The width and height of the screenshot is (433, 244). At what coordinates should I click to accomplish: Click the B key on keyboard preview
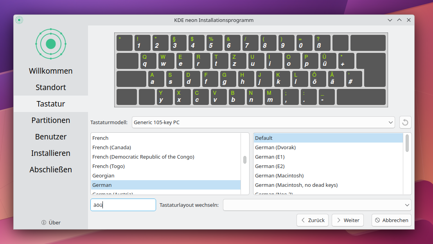pyautogui.click(x=237, y=97)
